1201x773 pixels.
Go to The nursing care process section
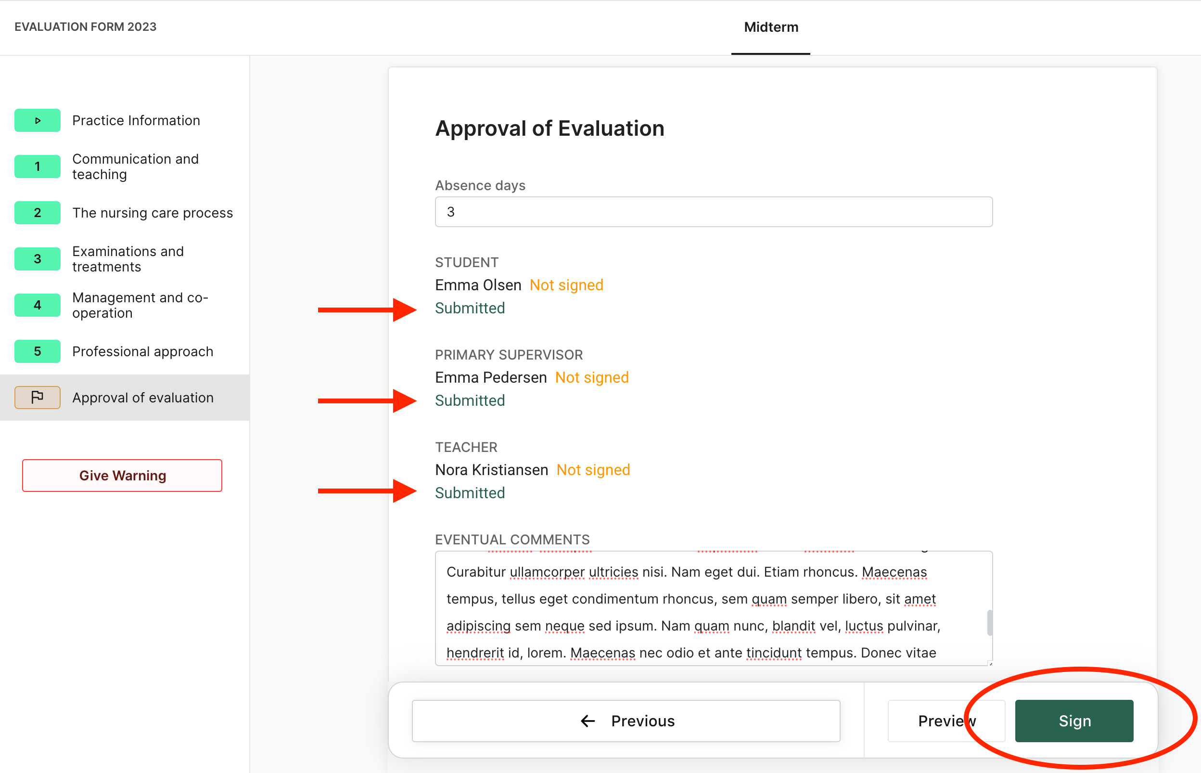(153, 213)
